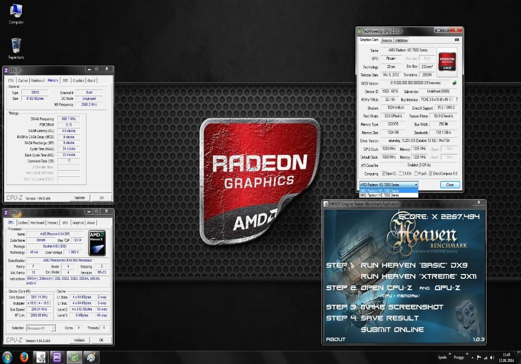
Task: Click the paint palette taskbar icon
Action: pos(91,357)
